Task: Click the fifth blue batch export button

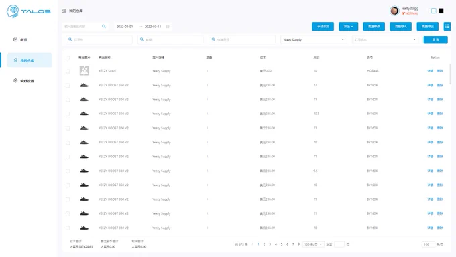Action: [x=428, y=26]
